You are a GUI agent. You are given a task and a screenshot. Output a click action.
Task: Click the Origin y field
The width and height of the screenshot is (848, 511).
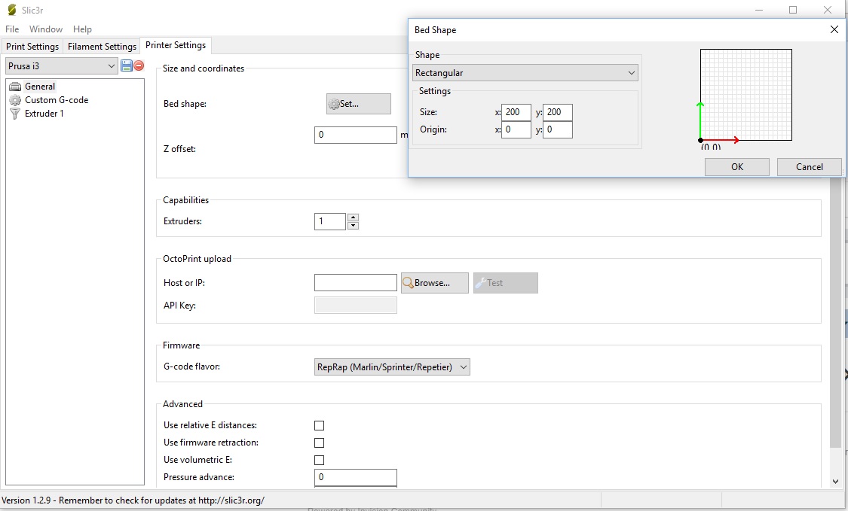click(x=558, y=129)
